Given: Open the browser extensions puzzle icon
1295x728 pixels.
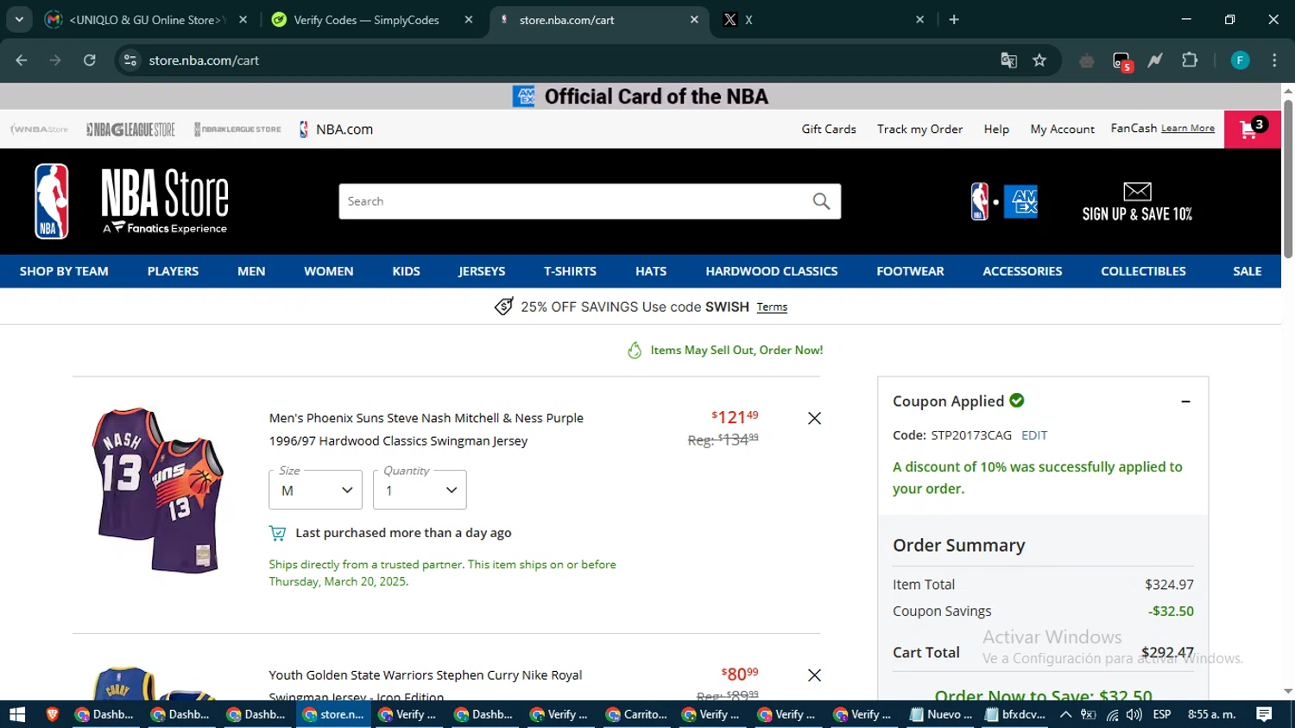Looking at the screenshot, I should click(1190, 60).
